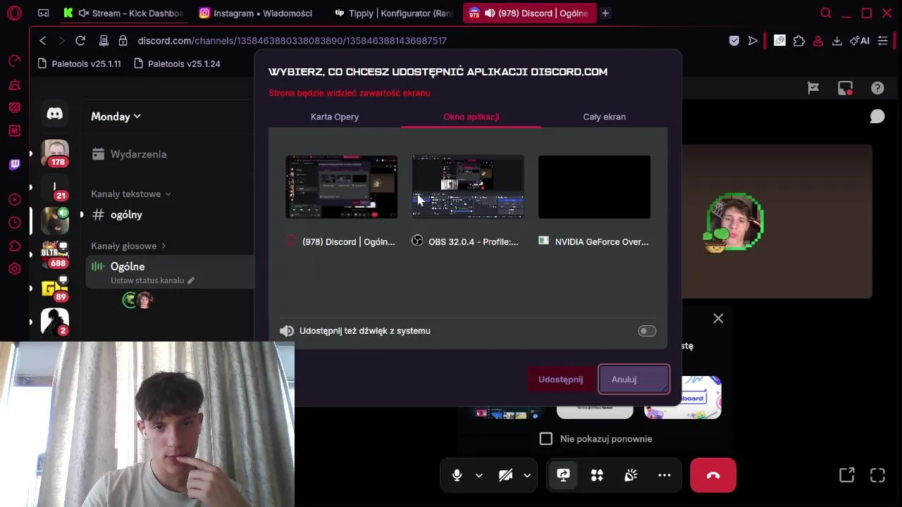Check 'Nie pokazuj ponownie' checkbox
The width and height of the screenshot is (902, 507).
click(x=546, y=439)
